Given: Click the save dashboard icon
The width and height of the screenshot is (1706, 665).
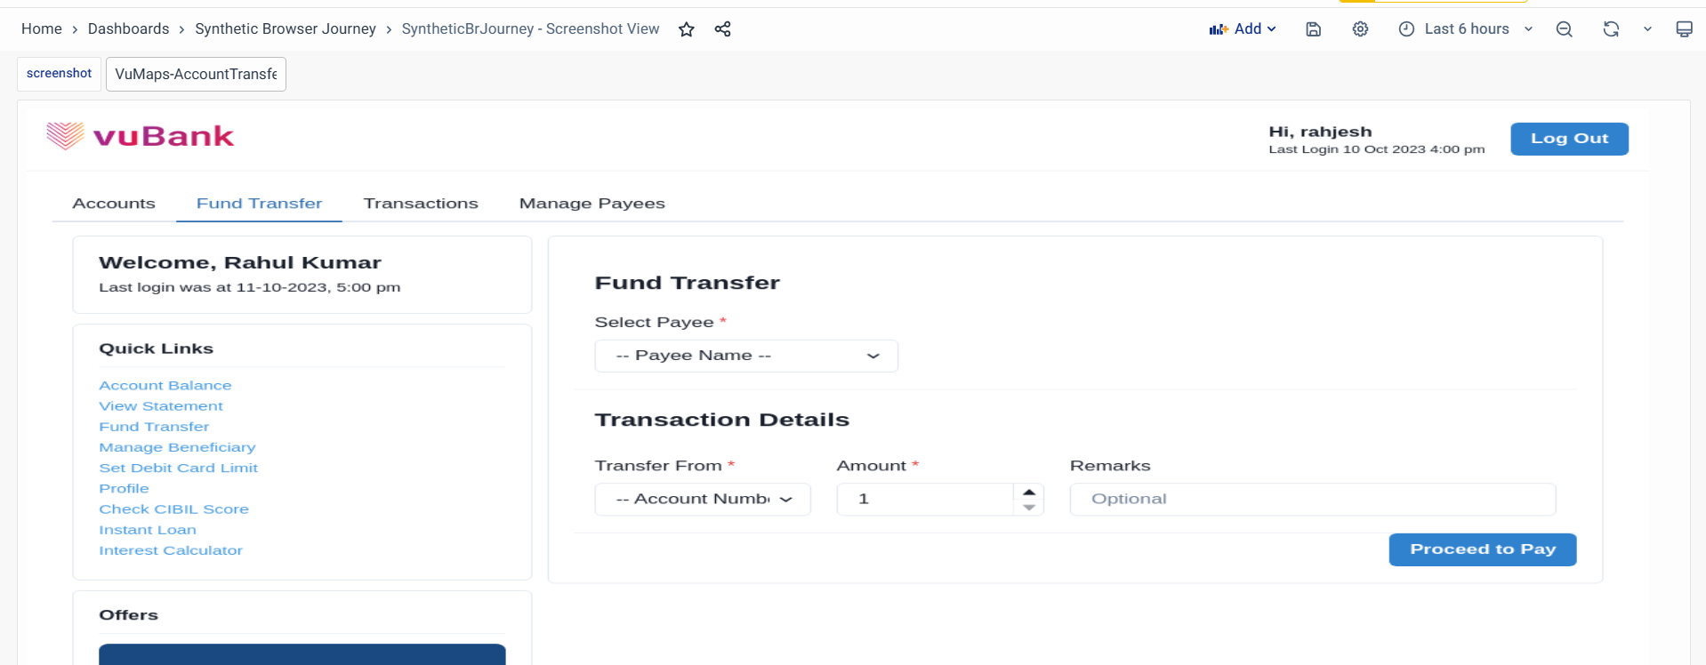Looking at the screenshot, I should (x=1313, y=29).
